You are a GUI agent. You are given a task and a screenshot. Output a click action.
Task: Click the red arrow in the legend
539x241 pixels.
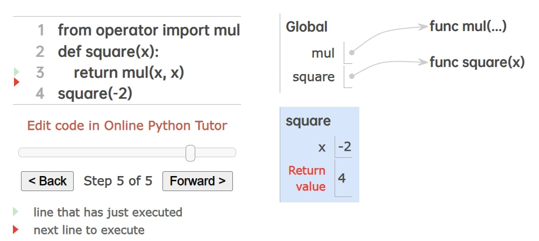16,230
